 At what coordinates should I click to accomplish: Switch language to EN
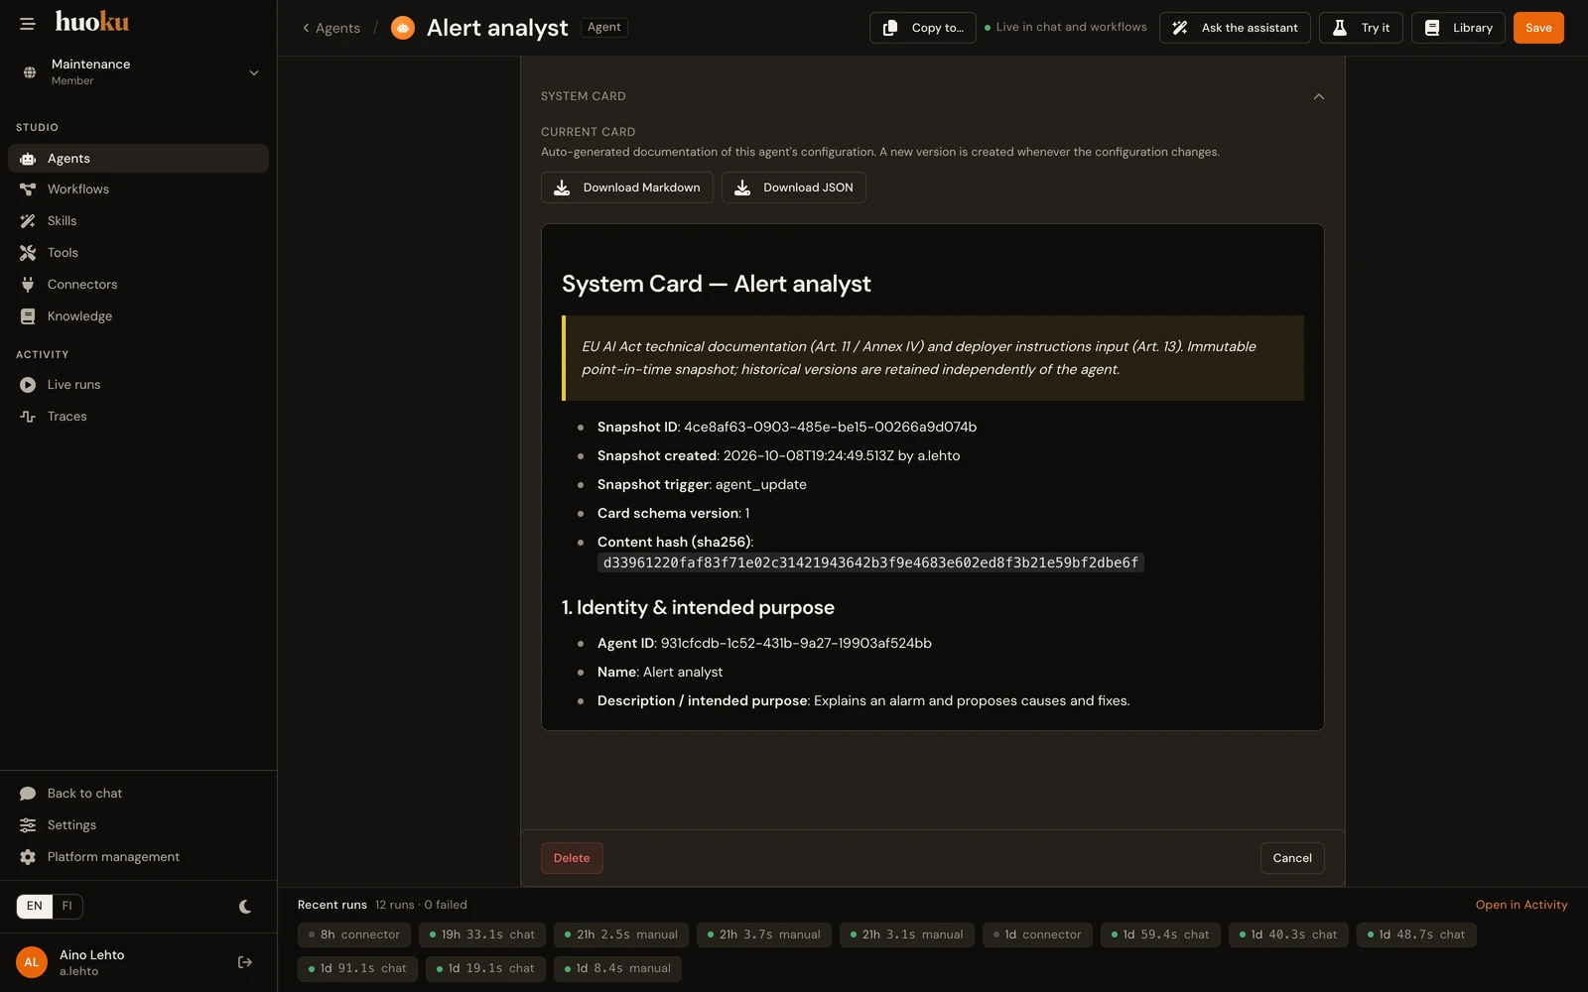[35, 907]
